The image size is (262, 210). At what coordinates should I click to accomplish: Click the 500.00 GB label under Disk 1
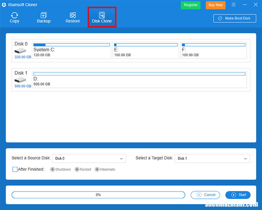23,86
